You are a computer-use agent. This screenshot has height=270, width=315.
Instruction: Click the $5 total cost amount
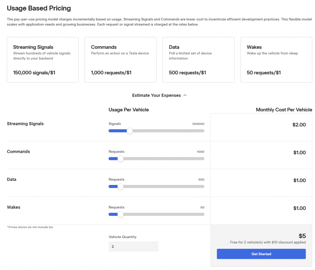click(x=302, y=236)
